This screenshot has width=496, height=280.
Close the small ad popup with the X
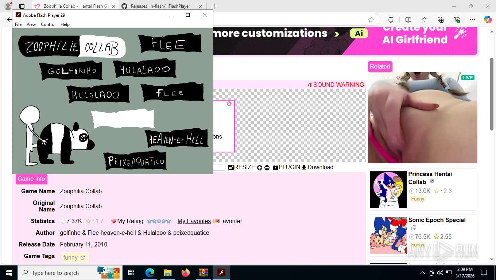tap(229, 104)
